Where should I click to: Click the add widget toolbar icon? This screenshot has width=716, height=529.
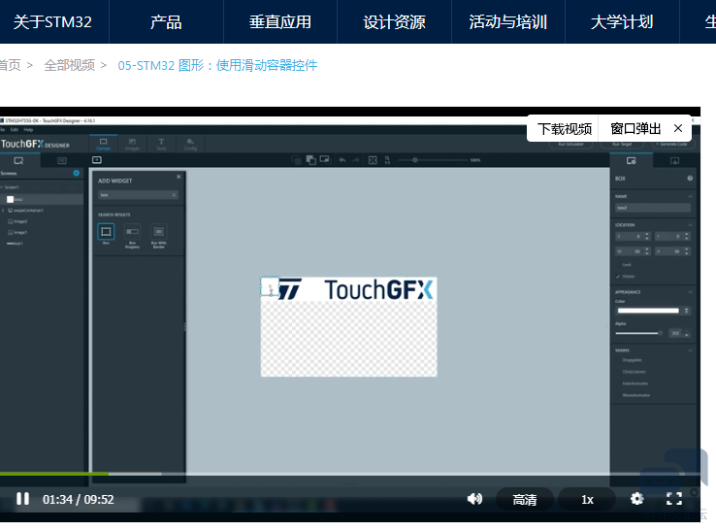point(97,160)
